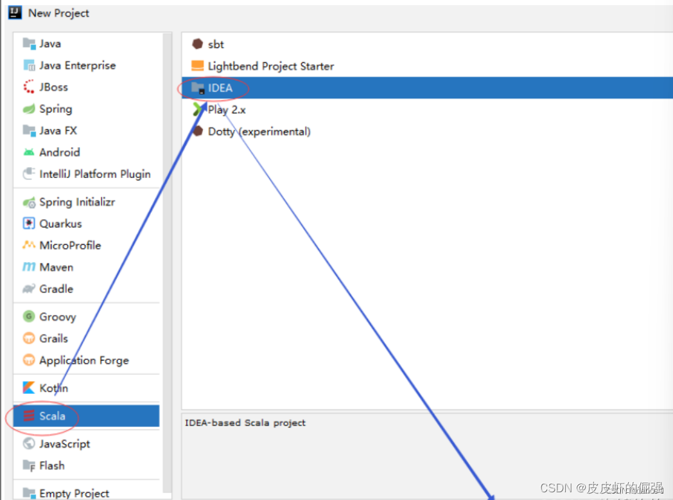Viewport: 673px width, 500px height.
Task: Click the IntelliJ Platform Plugin icon
Action: 29,174
